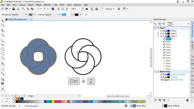The image size is (194, 109).
Task: Click the Import icon
Action: point(59,9)
